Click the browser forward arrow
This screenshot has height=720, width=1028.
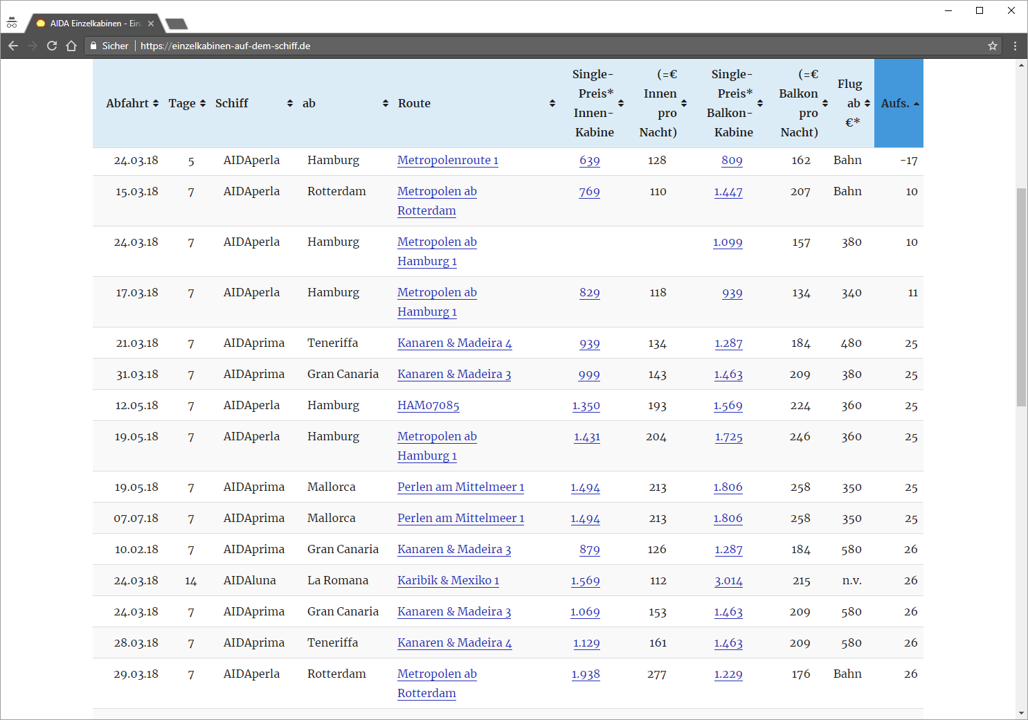[x=33, y=46]
